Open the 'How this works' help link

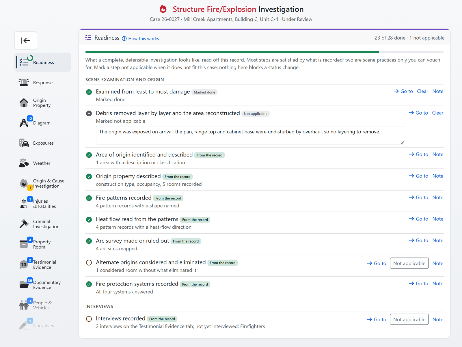click(140, 39)
